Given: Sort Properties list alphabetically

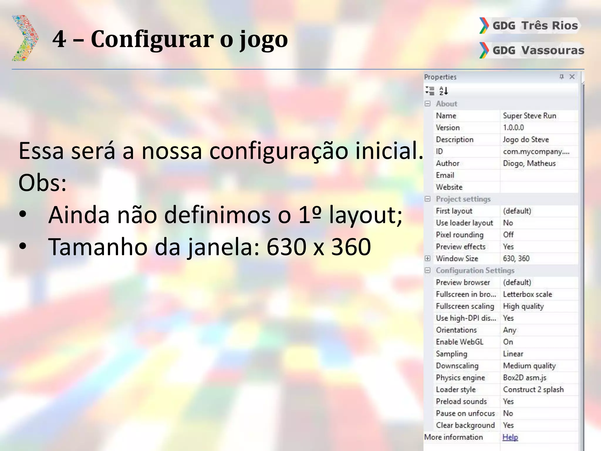Looking at the screenshot, I should point(443,91).
